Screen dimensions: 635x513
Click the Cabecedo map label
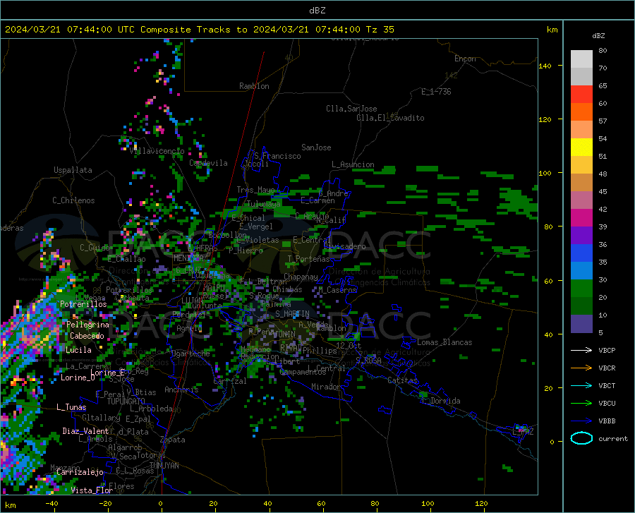(x=87, y=336)
